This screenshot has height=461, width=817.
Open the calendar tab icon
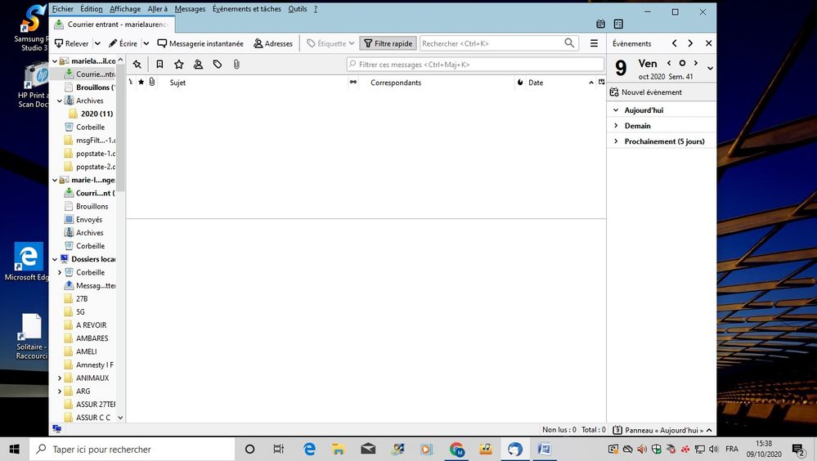pyautogui.click(x=601, y=25)
